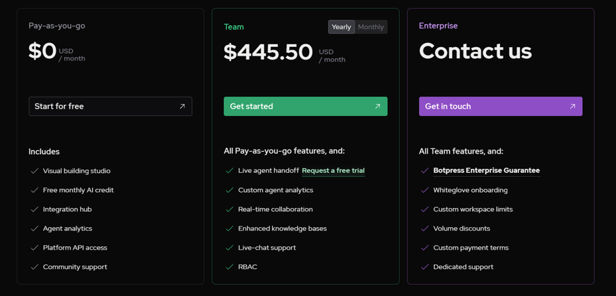This screenshot has width=616, height=296.
Task: Switch billing to Monthly
Action: point(371,27)
